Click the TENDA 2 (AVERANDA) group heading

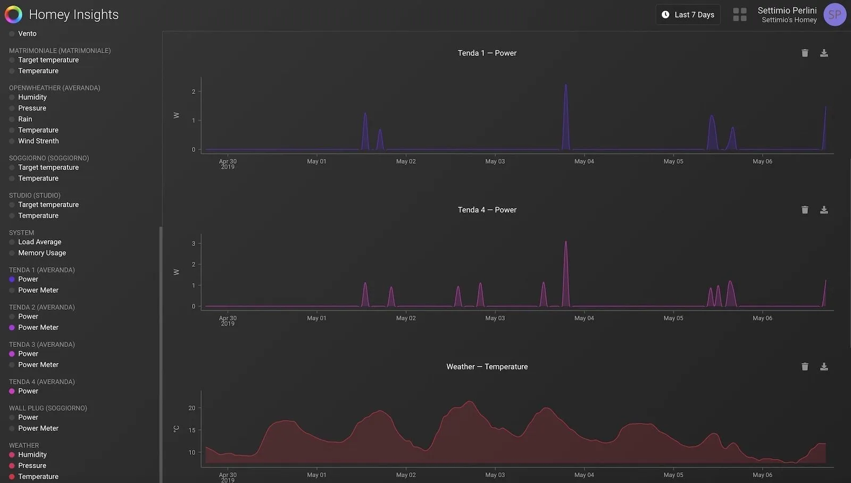pos(42,307)
